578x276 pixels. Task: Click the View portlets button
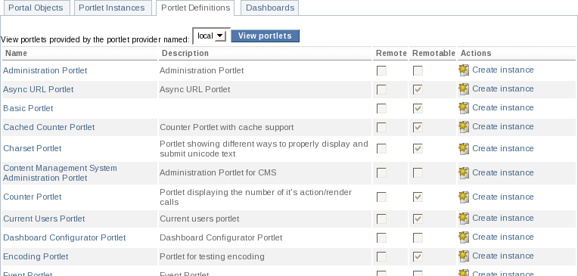265,36
